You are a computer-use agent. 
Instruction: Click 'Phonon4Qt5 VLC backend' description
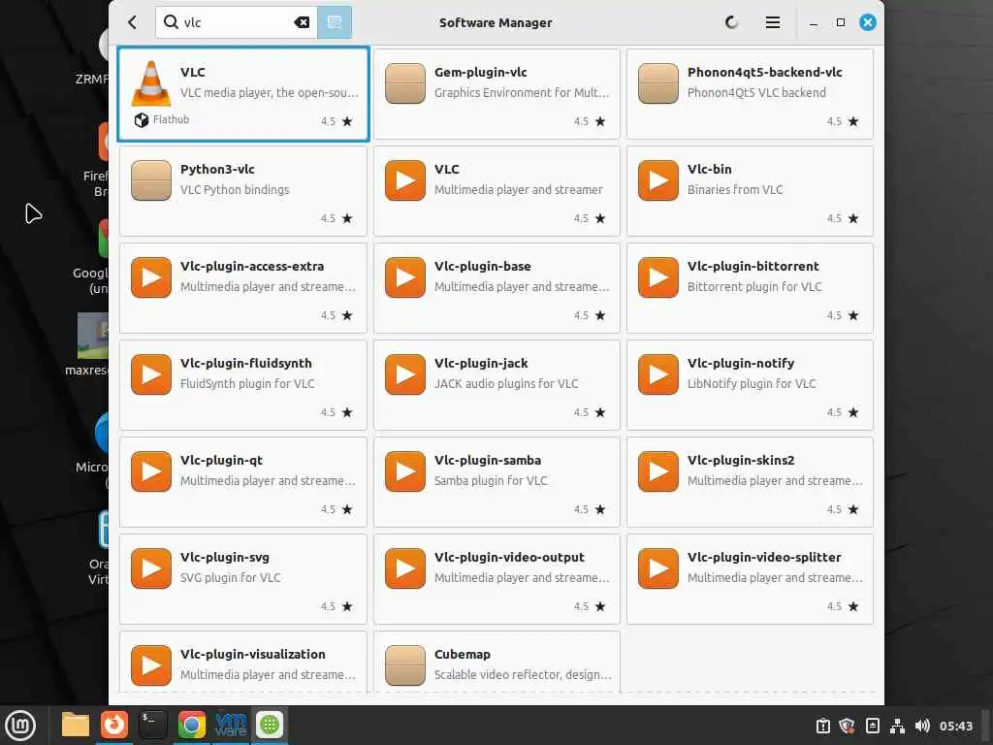click(x=756, y=92)
